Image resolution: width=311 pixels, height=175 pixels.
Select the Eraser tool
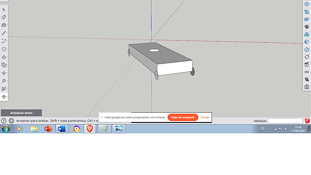coord(4,17)
